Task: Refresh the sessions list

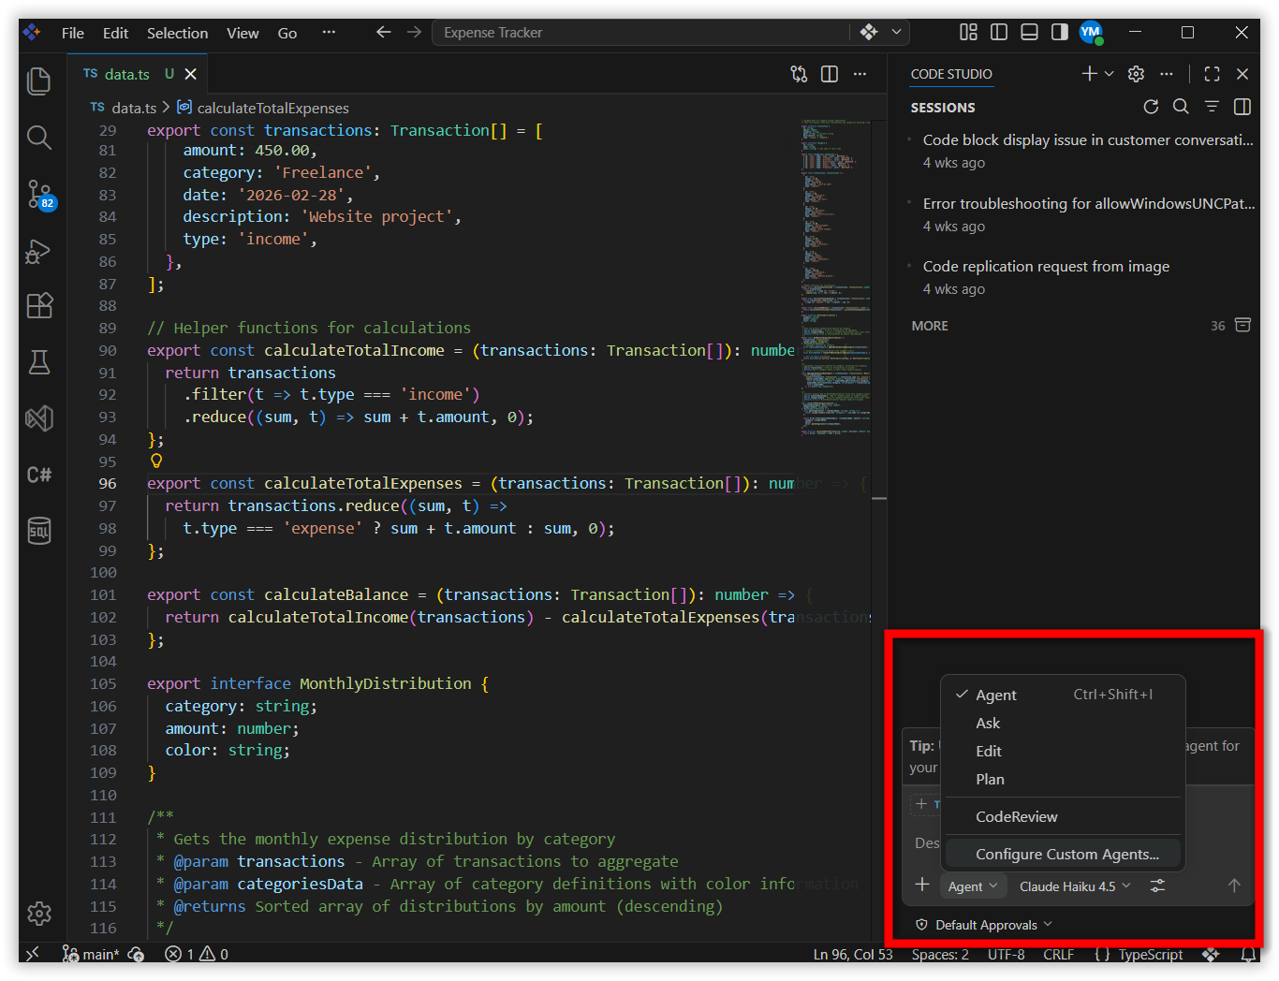Action: coord(1151,107)
